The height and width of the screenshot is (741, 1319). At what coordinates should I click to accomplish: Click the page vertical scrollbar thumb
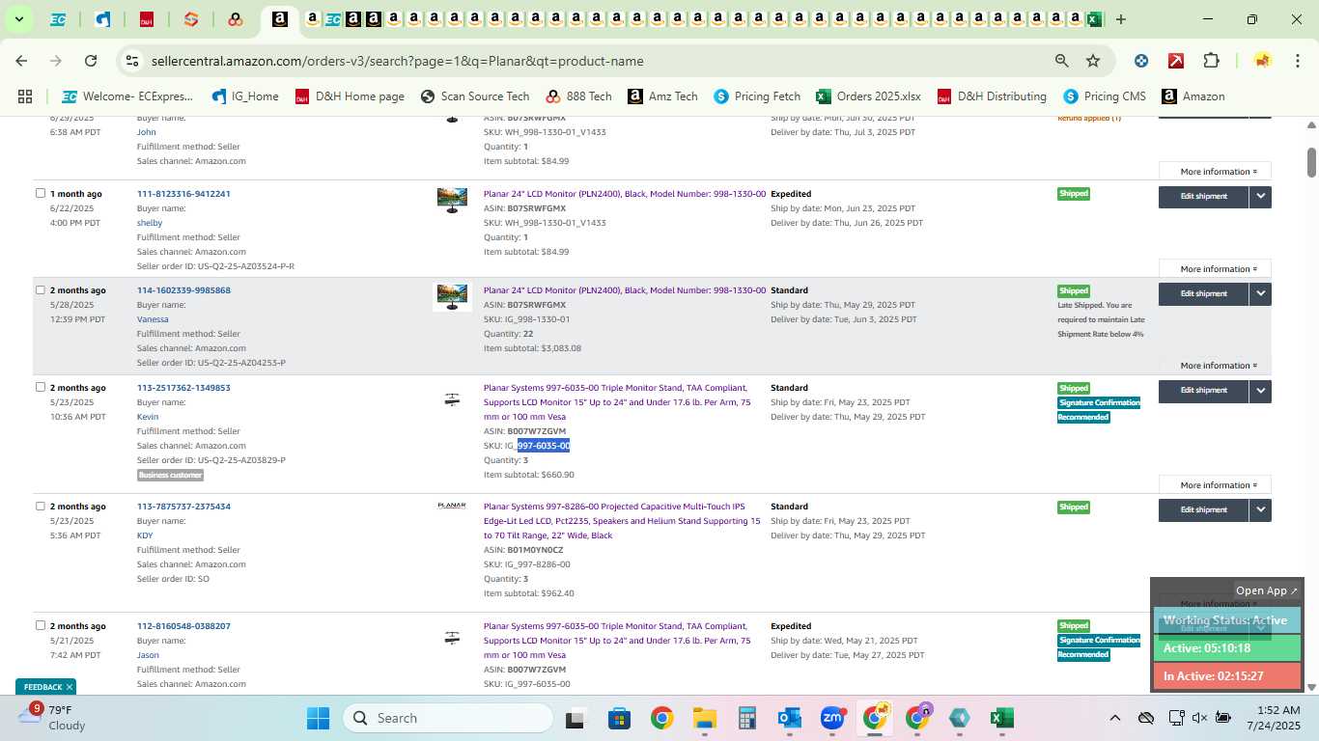tap(1311, 162)
